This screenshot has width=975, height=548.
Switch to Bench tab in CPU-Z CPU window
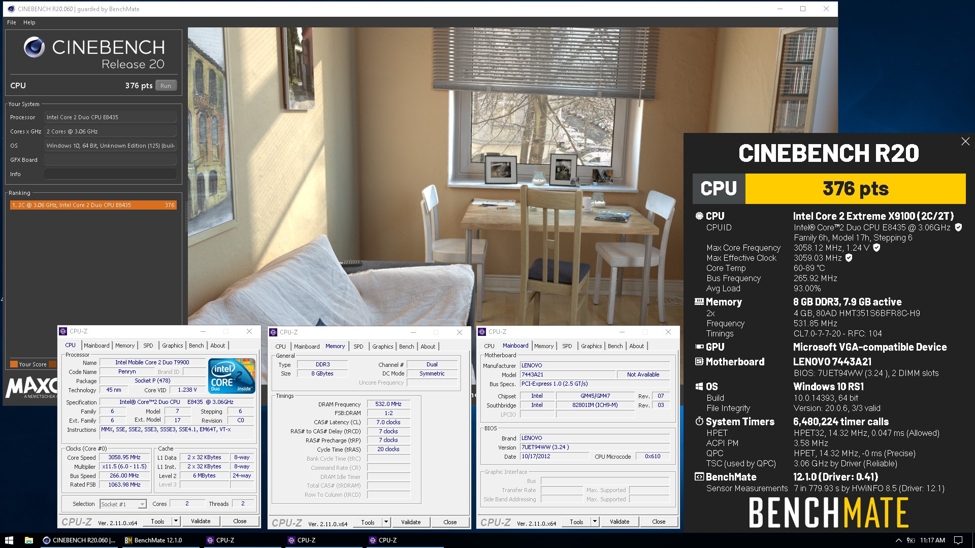pos(196,346)
